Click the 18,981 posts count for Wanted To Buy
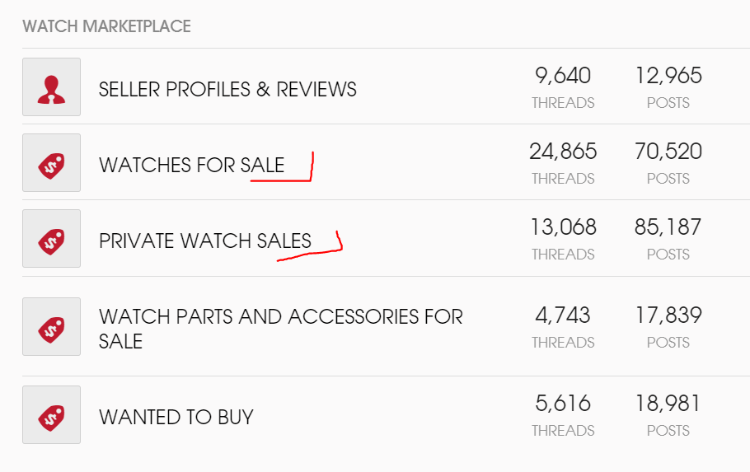 668,404
